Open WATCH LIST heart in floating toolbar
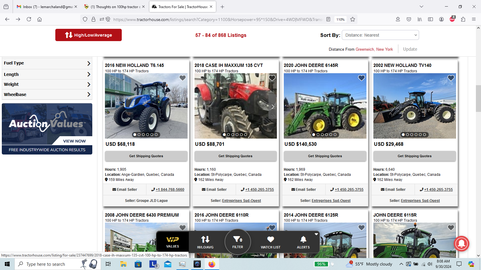This screenshot has width=481, height=270. click(x=271, y=242)
